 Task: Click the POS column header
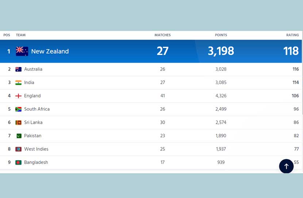tap(7, 35)
